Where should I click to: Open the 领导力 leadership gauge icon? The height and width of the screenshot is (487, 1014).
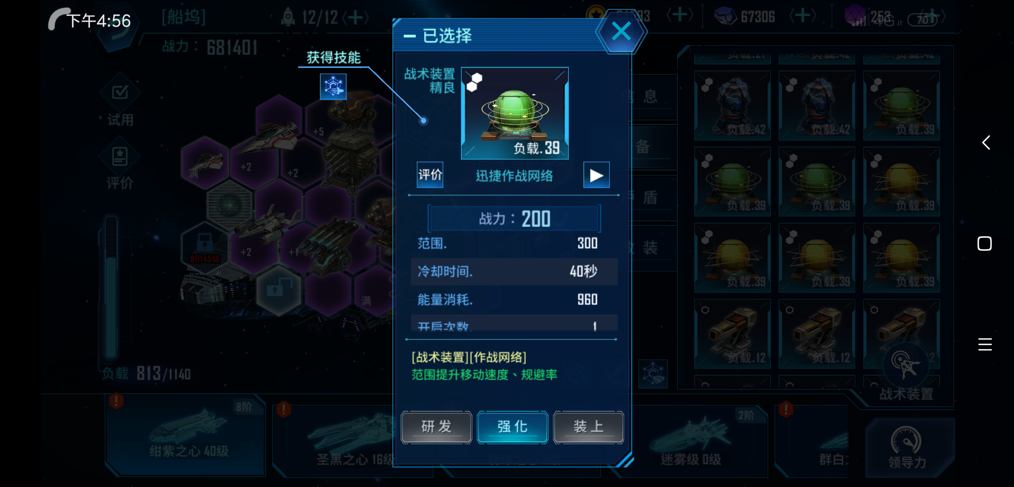[x=907, y=447]
